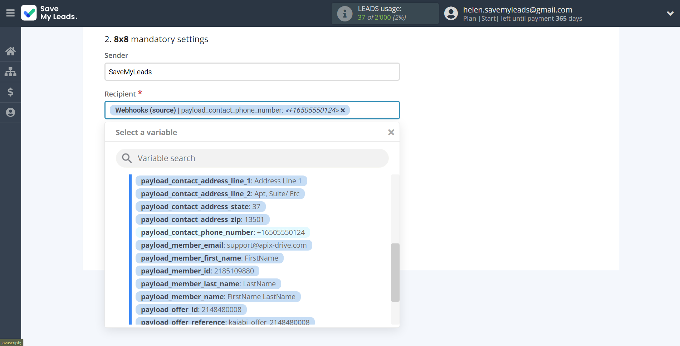Select payload_contact_address_state variable
The image size is (680, 346).
pyautogui.click(x=200, y=207)
